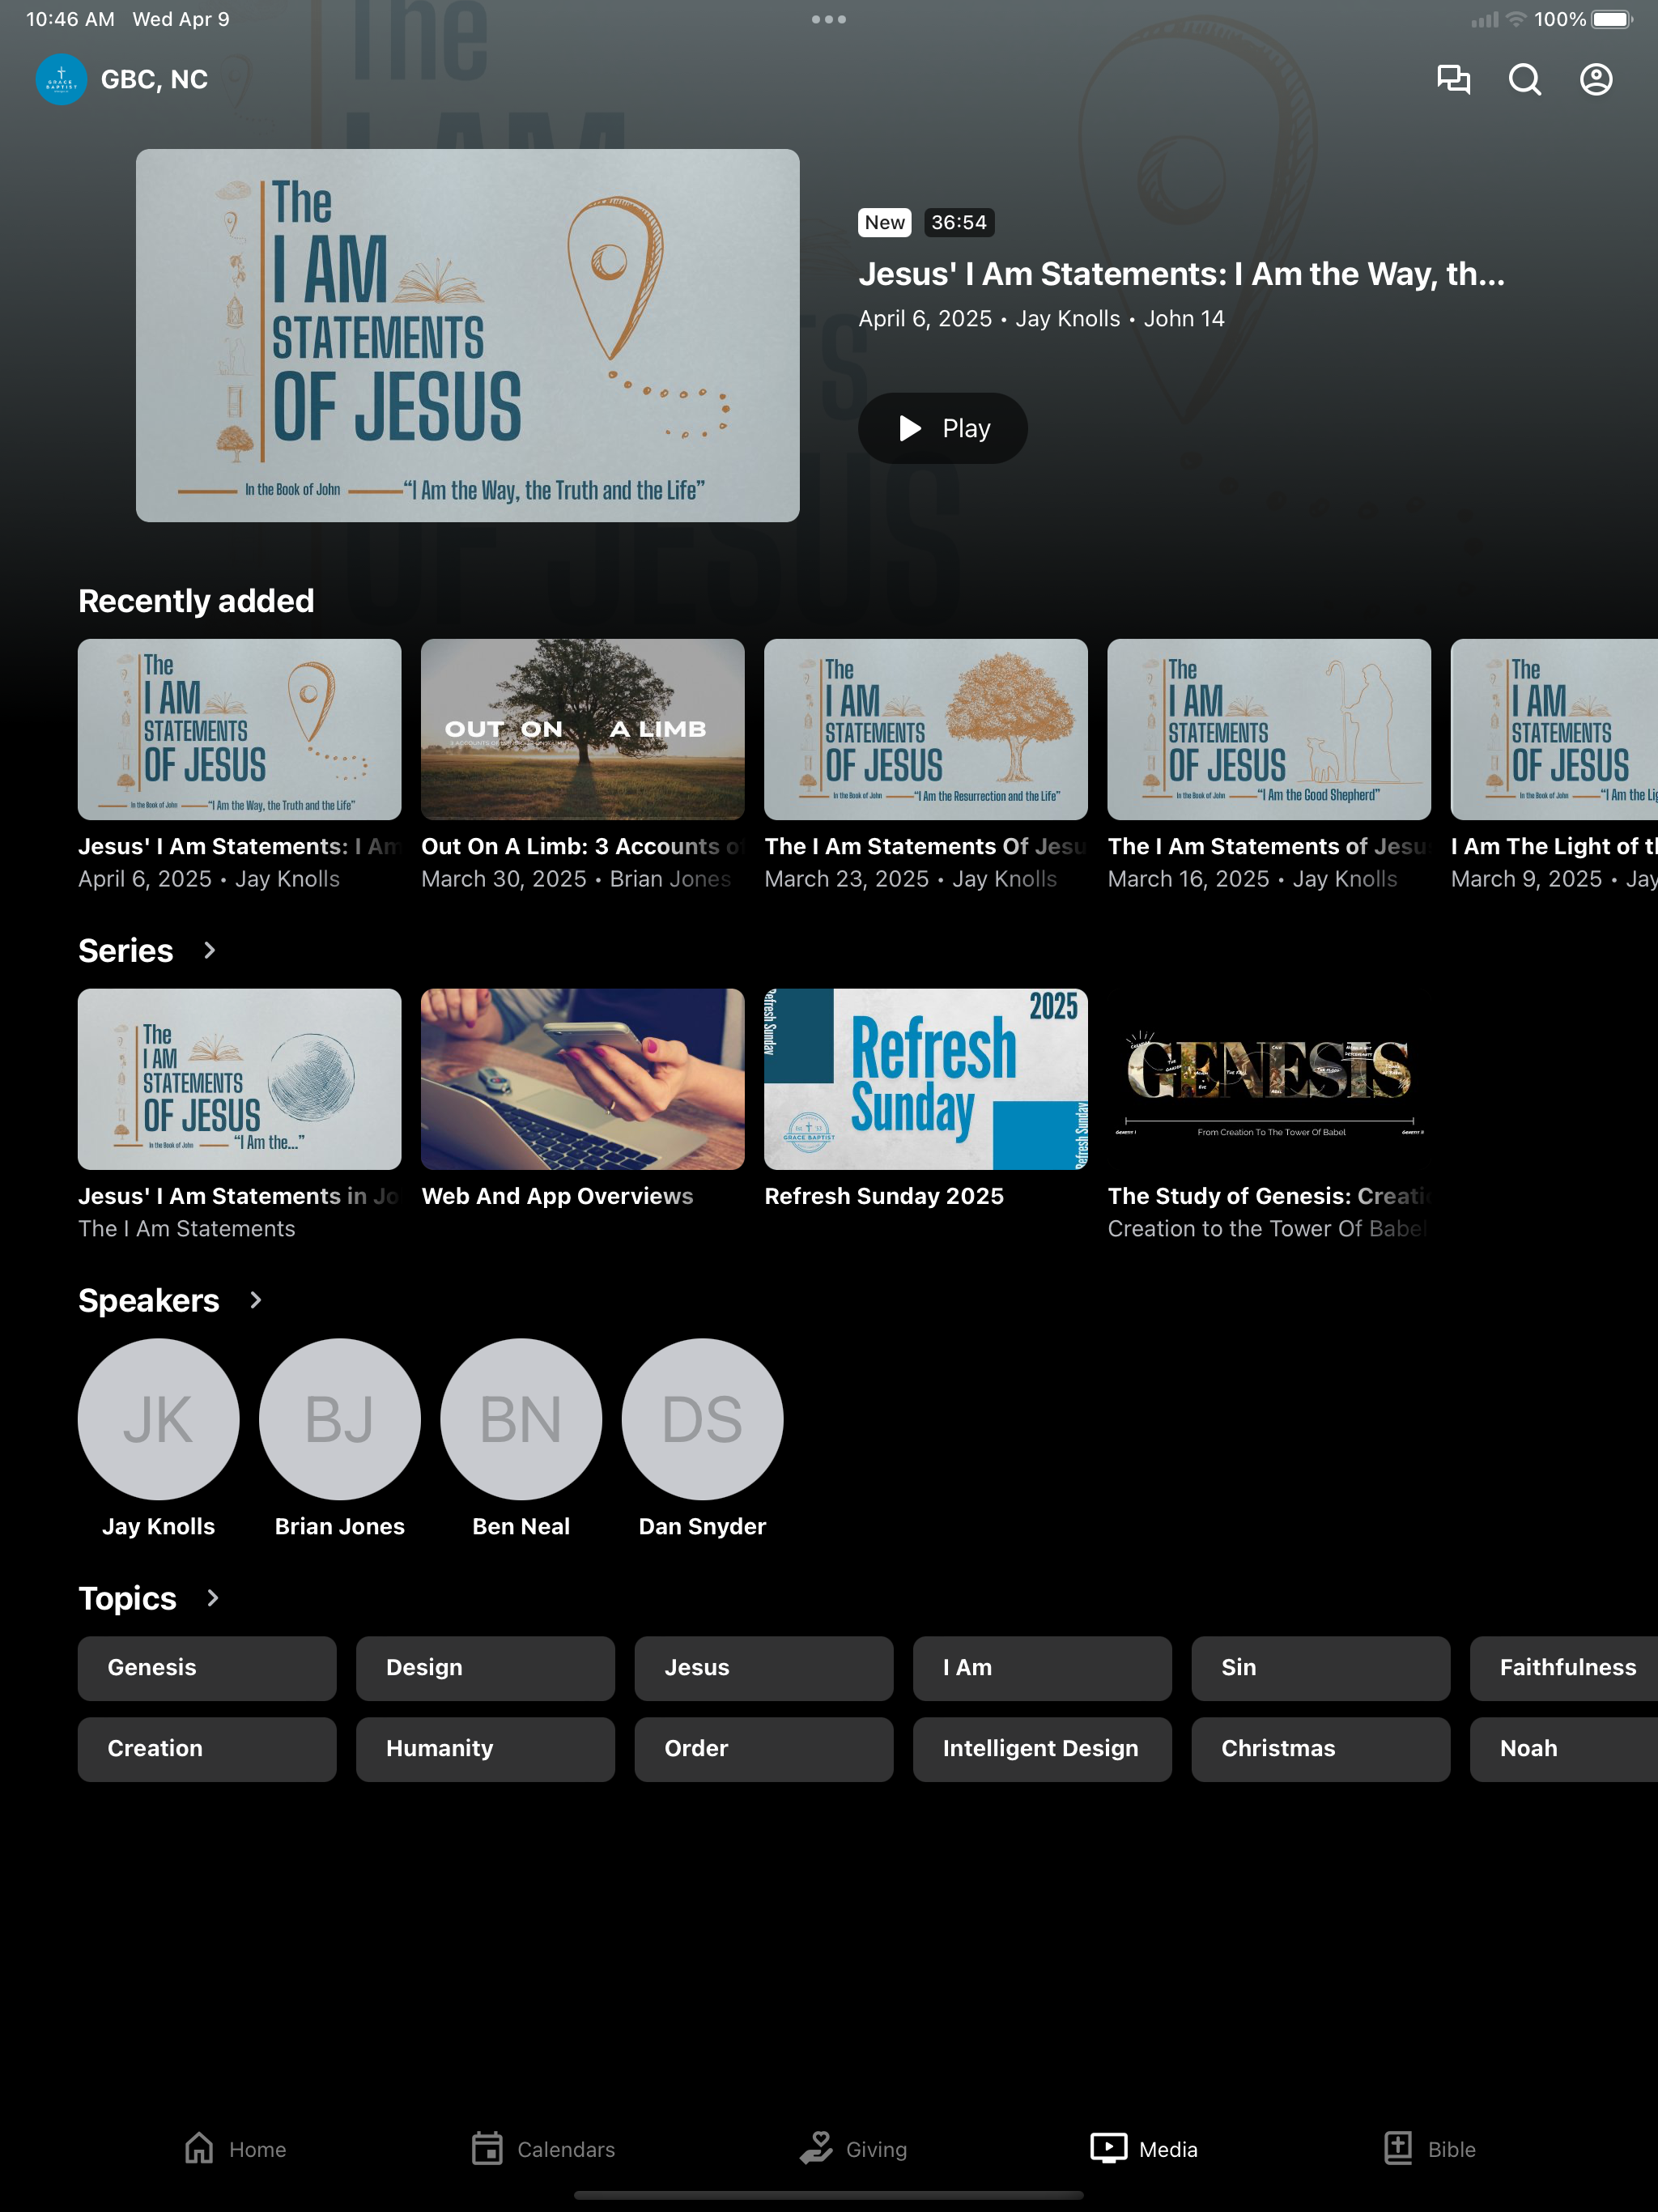Viewport: 1658px width, 2212px height.
Task: Expand the Speakers section chevron
Action: tap(255, 1300)
